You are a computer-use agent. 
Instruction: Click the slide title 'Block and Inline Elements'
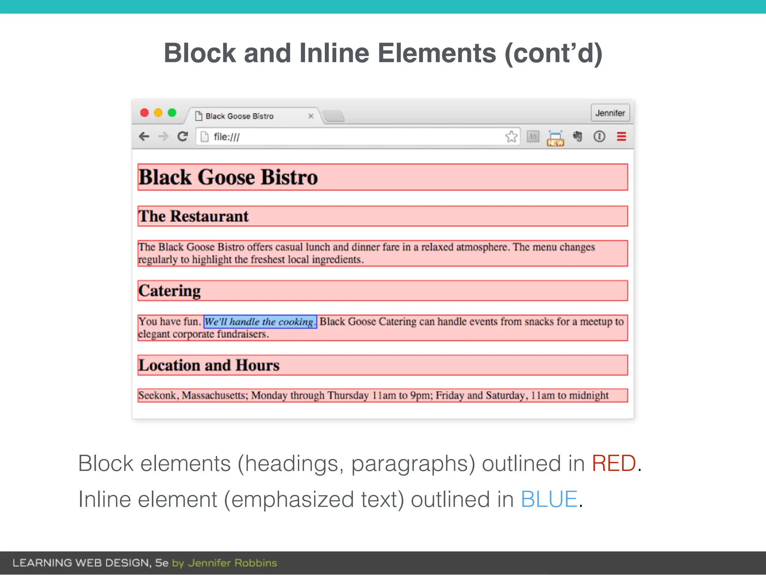[383, 53]
